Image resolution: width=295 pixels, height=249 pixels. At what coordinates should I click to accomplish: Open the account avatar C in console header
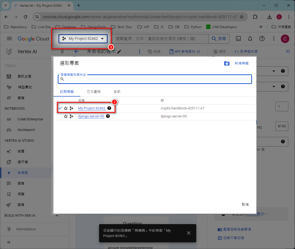click(x=285, y=39)
